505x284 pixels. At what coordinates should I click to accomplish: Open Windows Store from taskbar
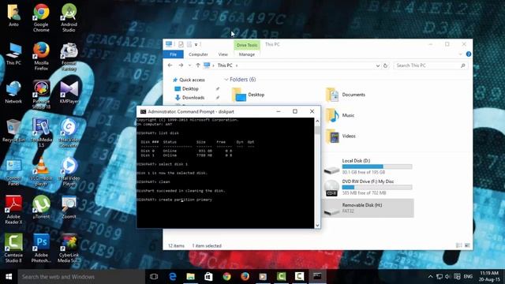(208, 276)
